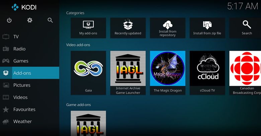261x136 pixels.
Task: Choose Install from repository
Action: click(168, 28)
